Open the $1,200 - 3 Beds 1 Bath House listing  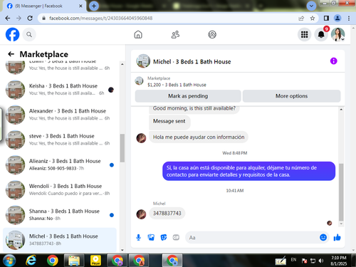[x=177, y=85]
